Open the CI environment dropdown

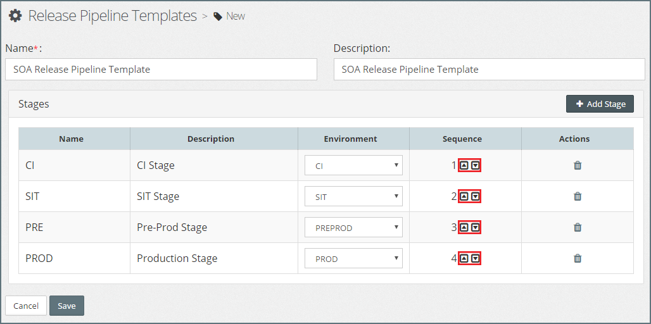pos(353,166)
